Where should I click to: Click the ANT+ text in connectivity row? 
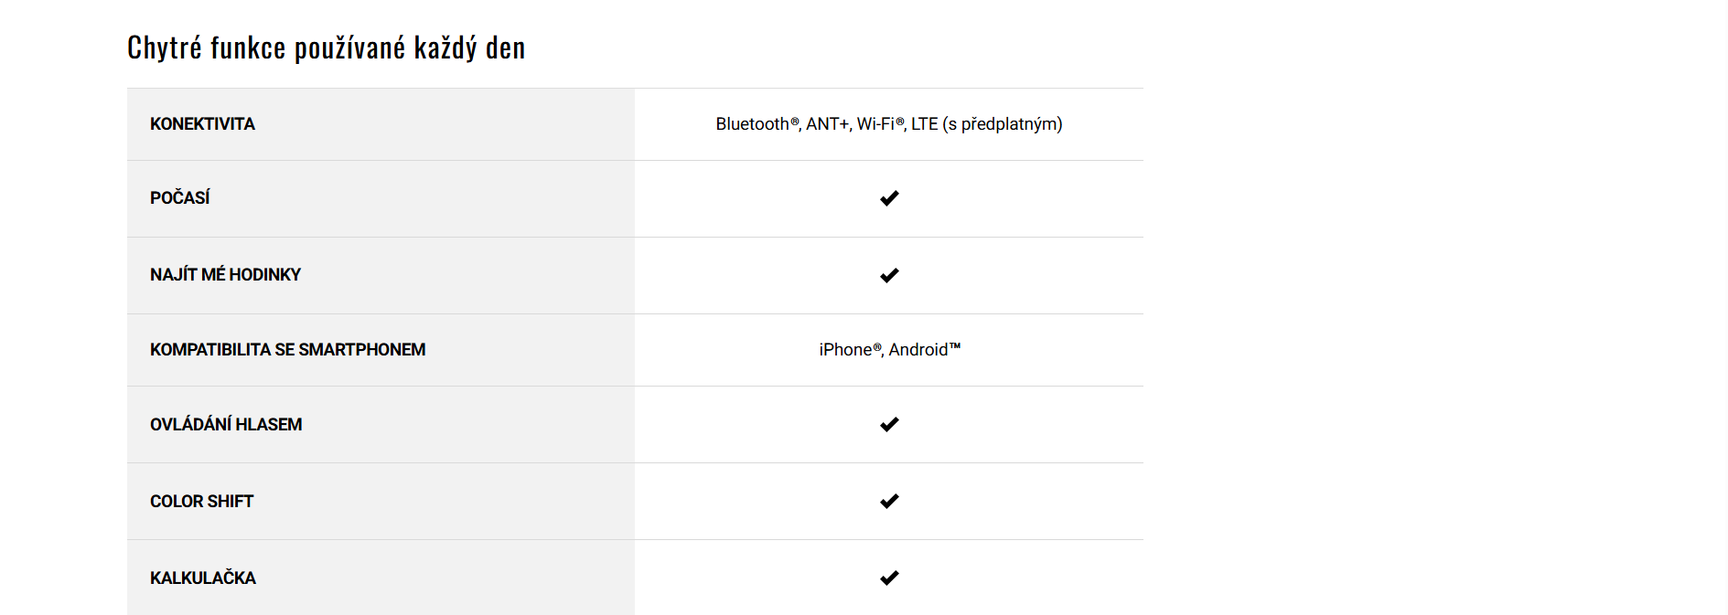(x=827, y=124)
